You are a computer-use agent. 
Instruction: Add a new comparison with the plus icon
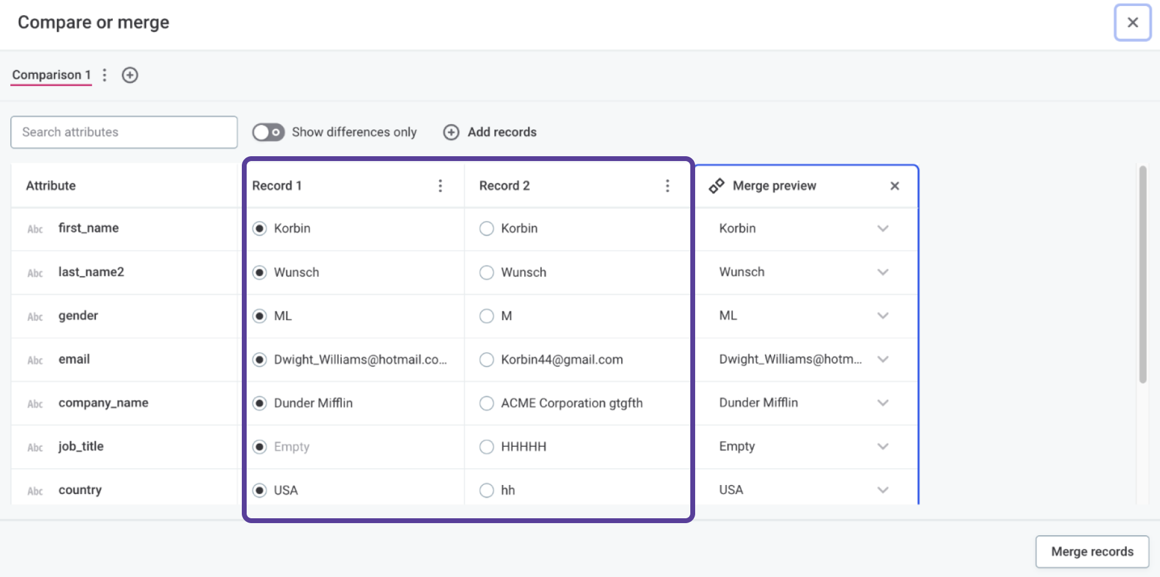pyautogui.click(x=129, y=75)
